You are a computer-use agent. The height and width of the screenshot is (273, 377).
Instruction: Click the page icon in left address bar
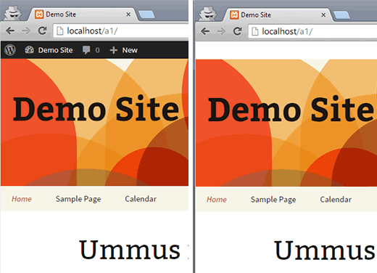[x=59, y=31]
